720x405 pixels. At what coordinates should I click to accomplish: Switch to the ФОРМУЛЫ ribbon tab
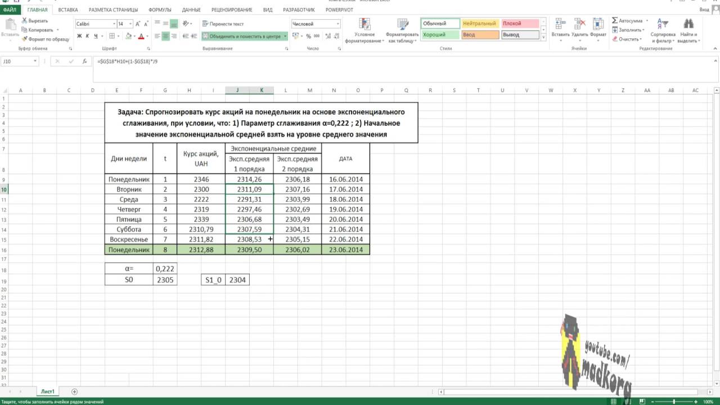coord(160,10)
